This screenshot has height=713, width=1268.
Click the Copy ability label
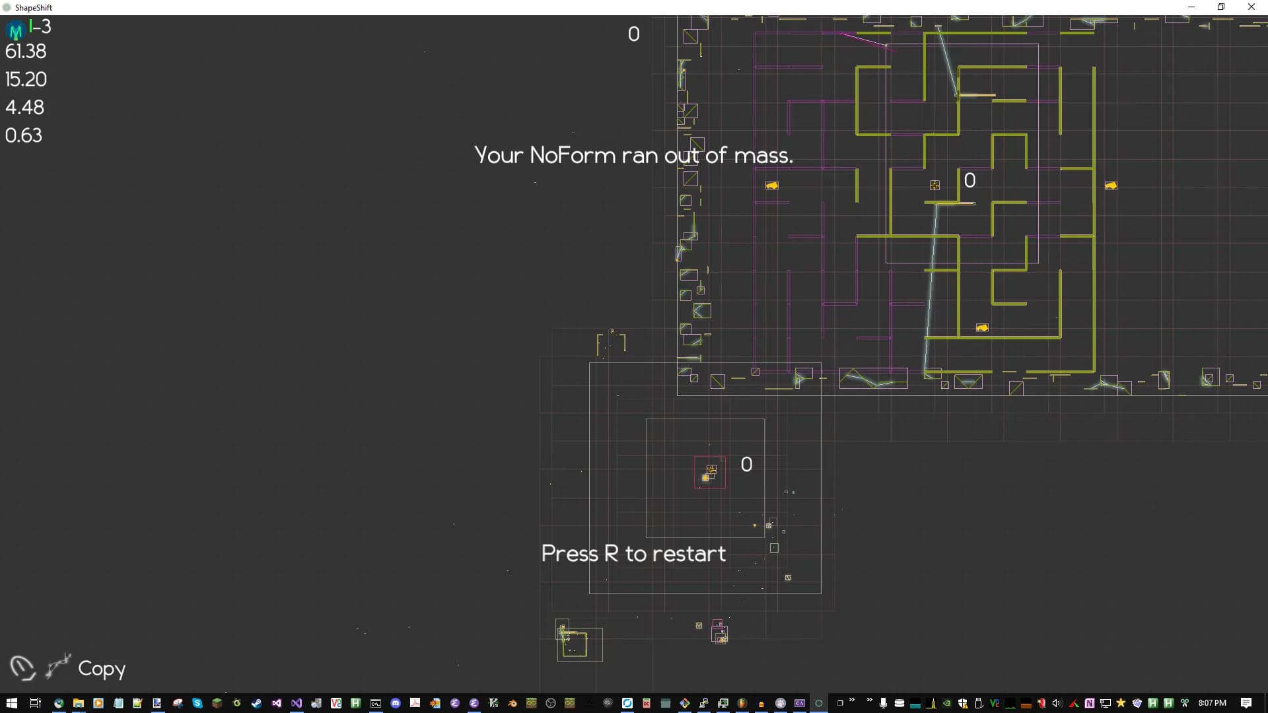pos(102,668)
